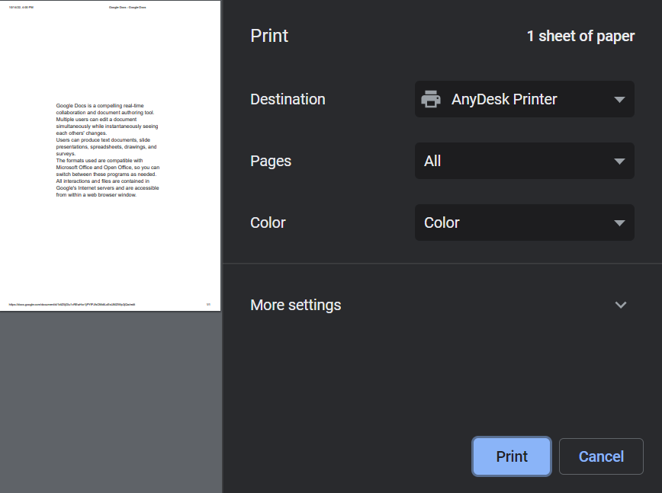Viewport: 662px width, 493px height.
Task: Click the Print dialog heading
Action: (269, 36)
